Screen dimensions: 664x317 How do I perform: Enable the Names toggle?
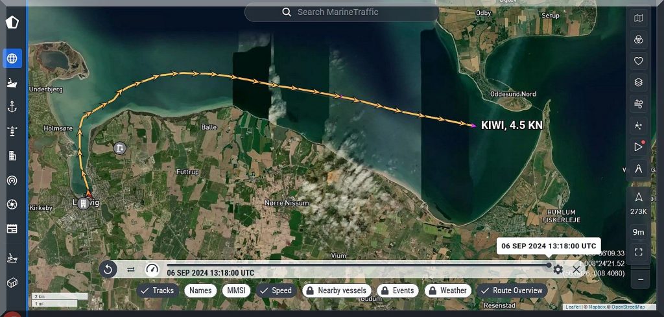point(200,290)
